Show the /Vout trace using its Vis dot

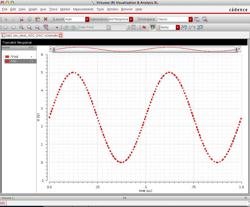[x=31, y=57]
